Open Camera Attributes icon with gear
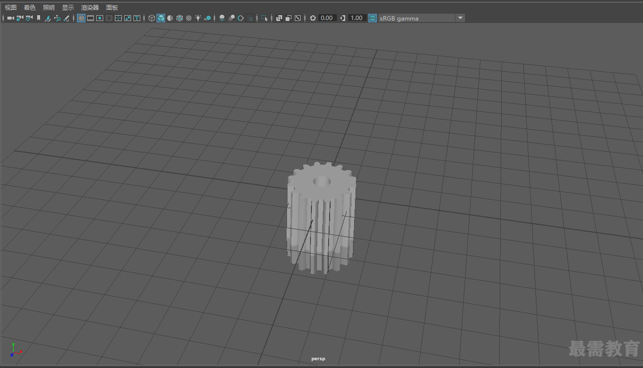Viewport: 643px width, 368px height. 29,18
